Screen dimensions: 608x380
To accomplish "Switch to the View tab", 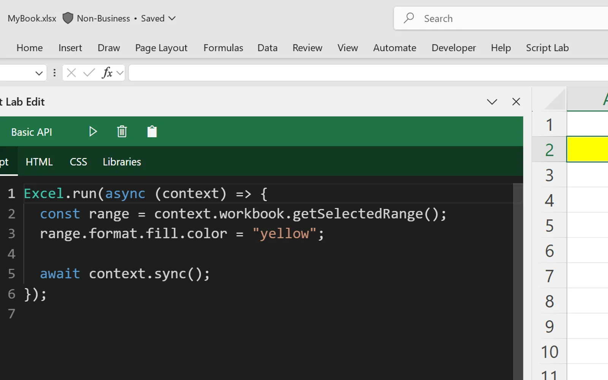I will (348, 48).
